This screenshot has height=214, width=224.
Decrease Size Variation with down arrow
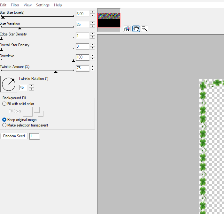[x=93, y=26]
